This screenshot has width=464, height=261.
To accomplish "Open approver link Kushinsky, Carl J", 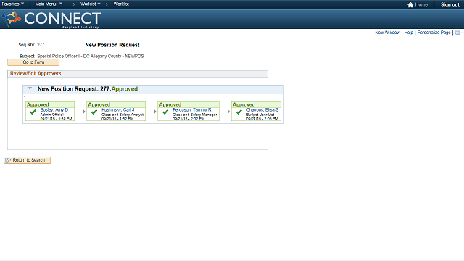I will 117,109.
